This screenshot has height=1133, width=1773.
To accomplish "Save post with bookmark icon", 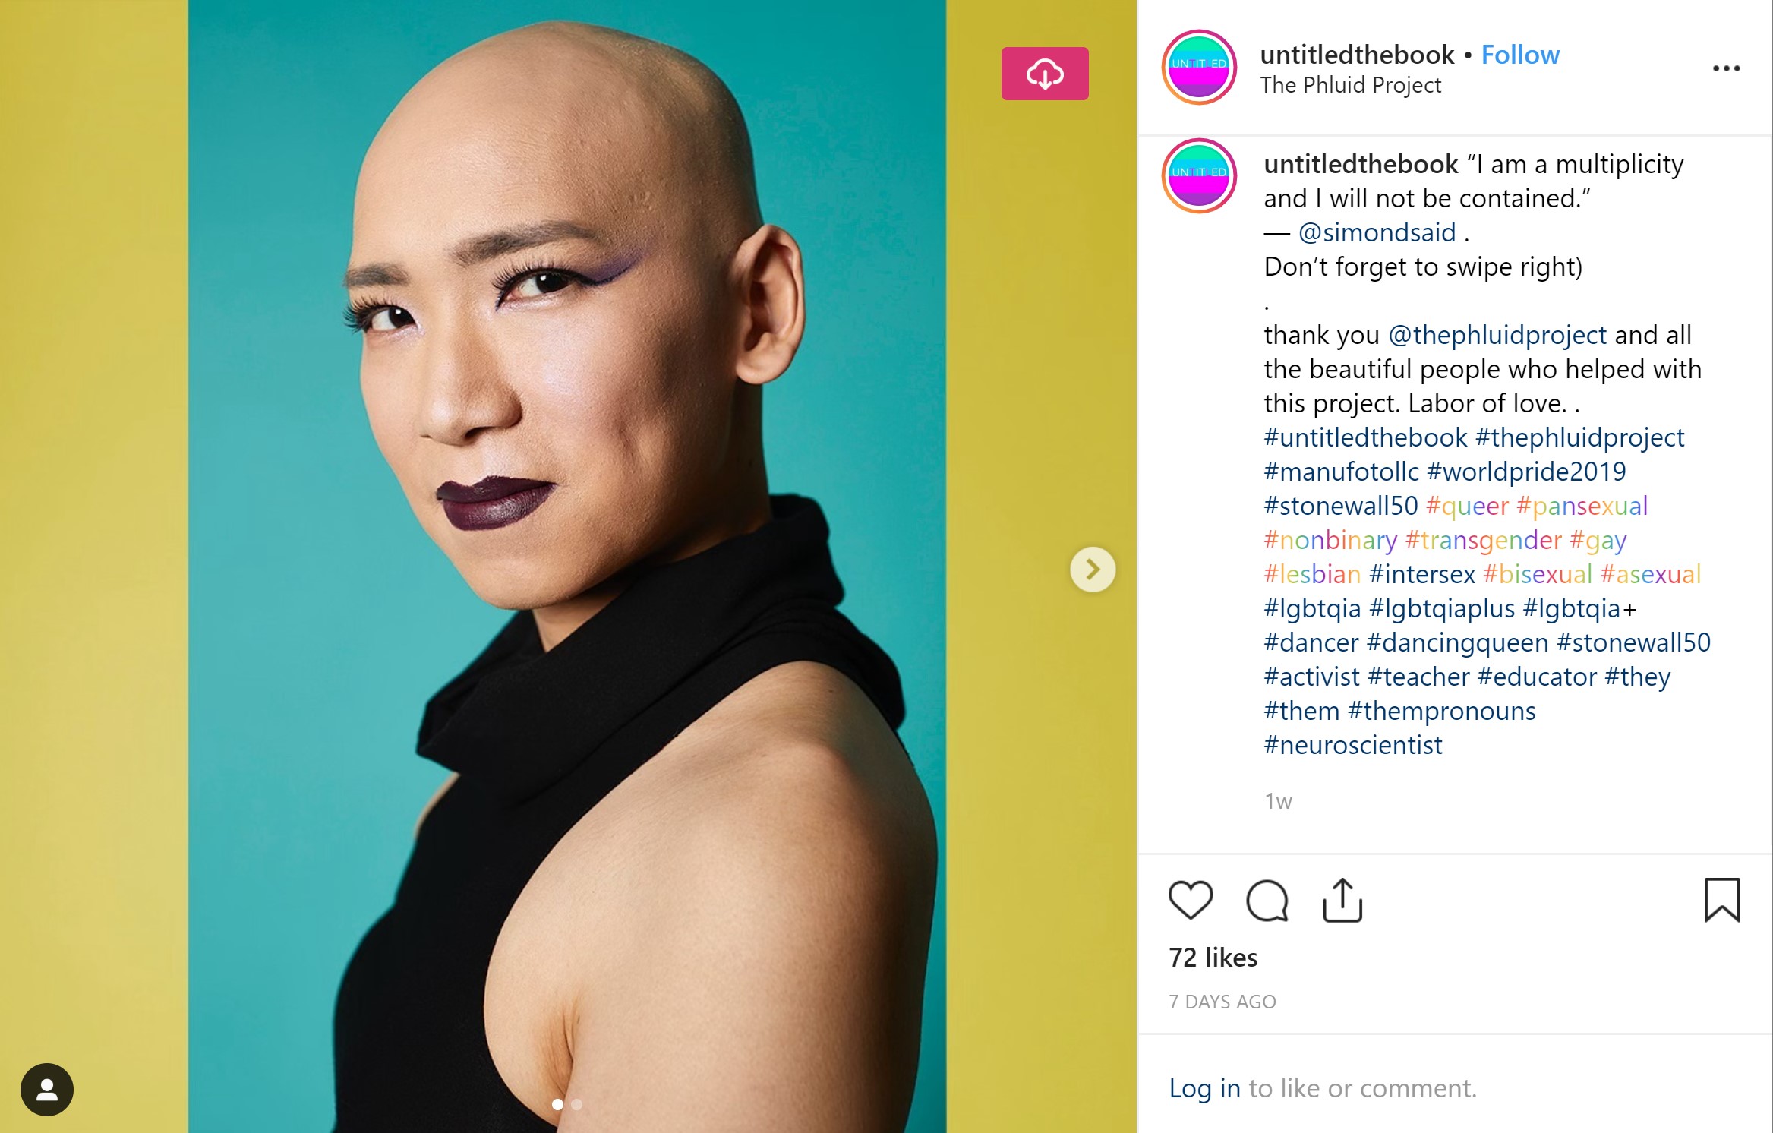I will click(x=1721, y=900).
